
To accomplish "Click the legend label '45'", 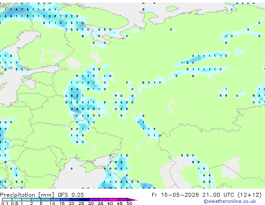I will pyautogui.click(x=120, y=203).
